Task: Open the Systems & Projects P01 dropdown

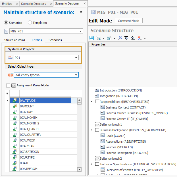Action: (x=76, y=58)
